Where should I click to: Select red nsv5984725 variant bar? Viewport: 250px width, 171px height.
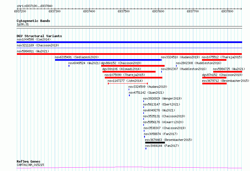(228, 72)
